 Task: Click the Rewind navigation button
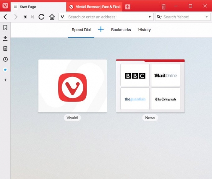coord(25,17)
